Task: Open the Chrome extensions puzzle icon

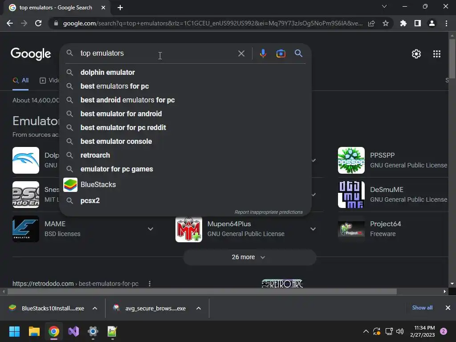Action: point(403,23)
